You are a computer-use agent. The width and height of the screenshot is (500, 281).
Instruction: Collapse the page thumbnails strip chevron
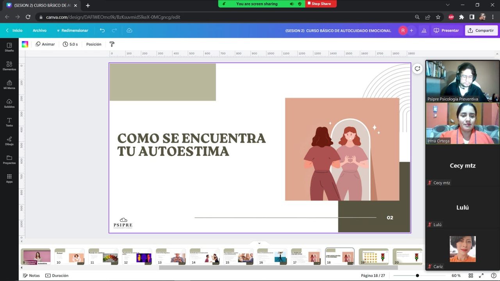[x=259, y=243]
